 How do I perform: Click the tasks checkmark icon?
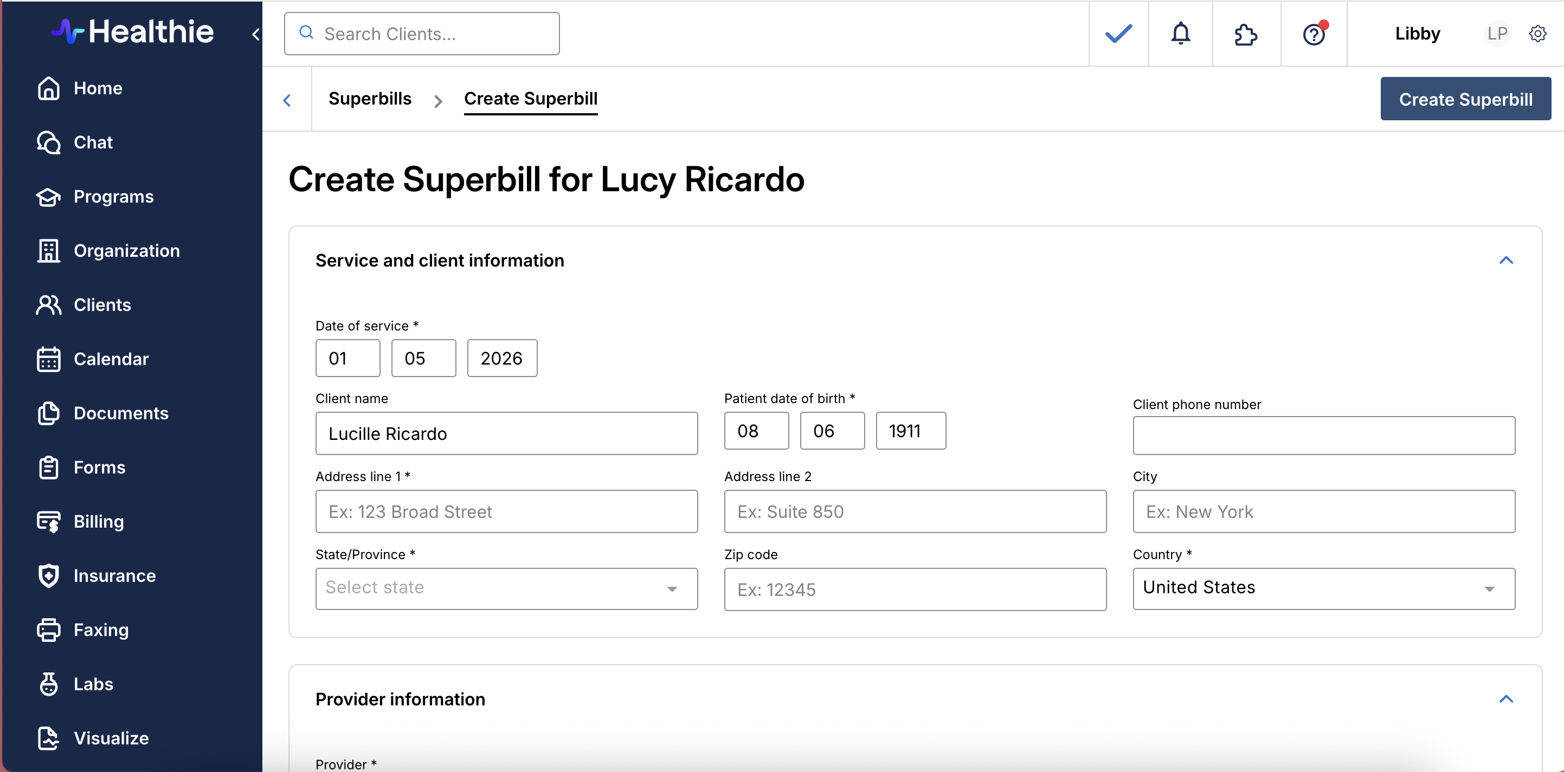pos(1118,34)
